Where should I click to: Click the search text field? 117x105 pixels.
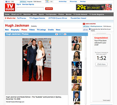click(30, 9)
